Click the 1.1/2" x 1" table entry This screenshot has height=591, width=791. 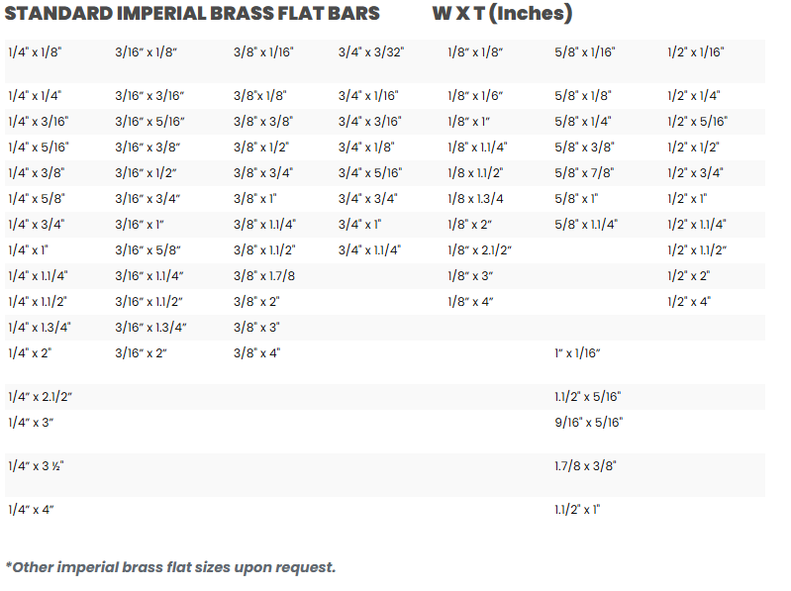click(577, 510)
